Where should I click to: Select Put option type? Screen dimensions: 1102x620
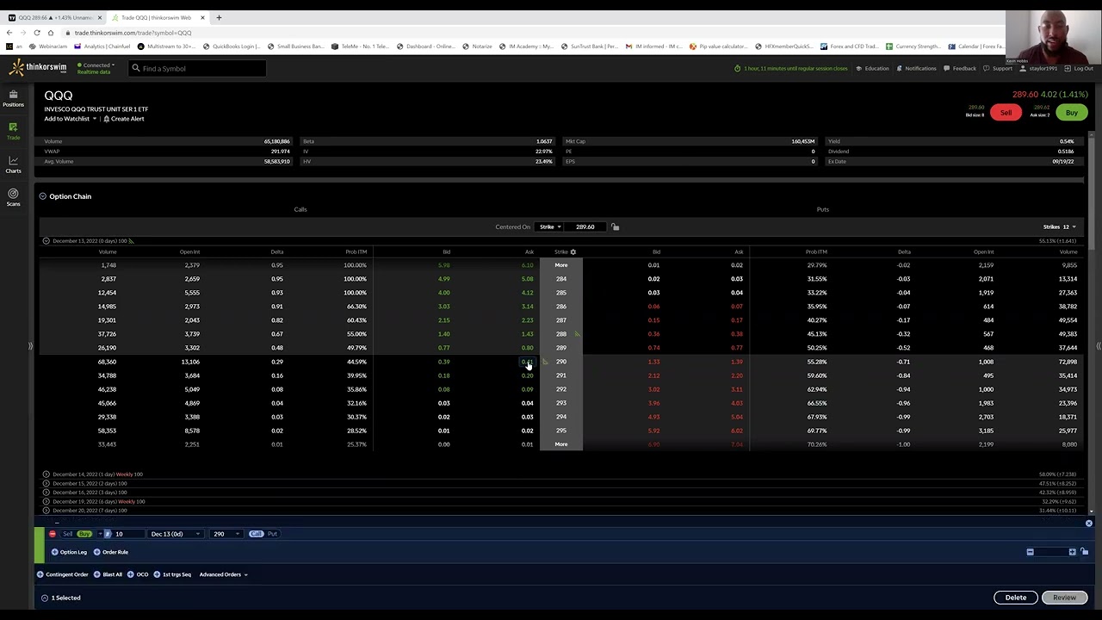272,534
